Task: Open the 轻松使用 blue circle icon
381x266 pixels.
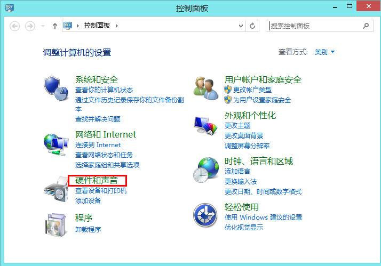Action: tap(205, 215)
